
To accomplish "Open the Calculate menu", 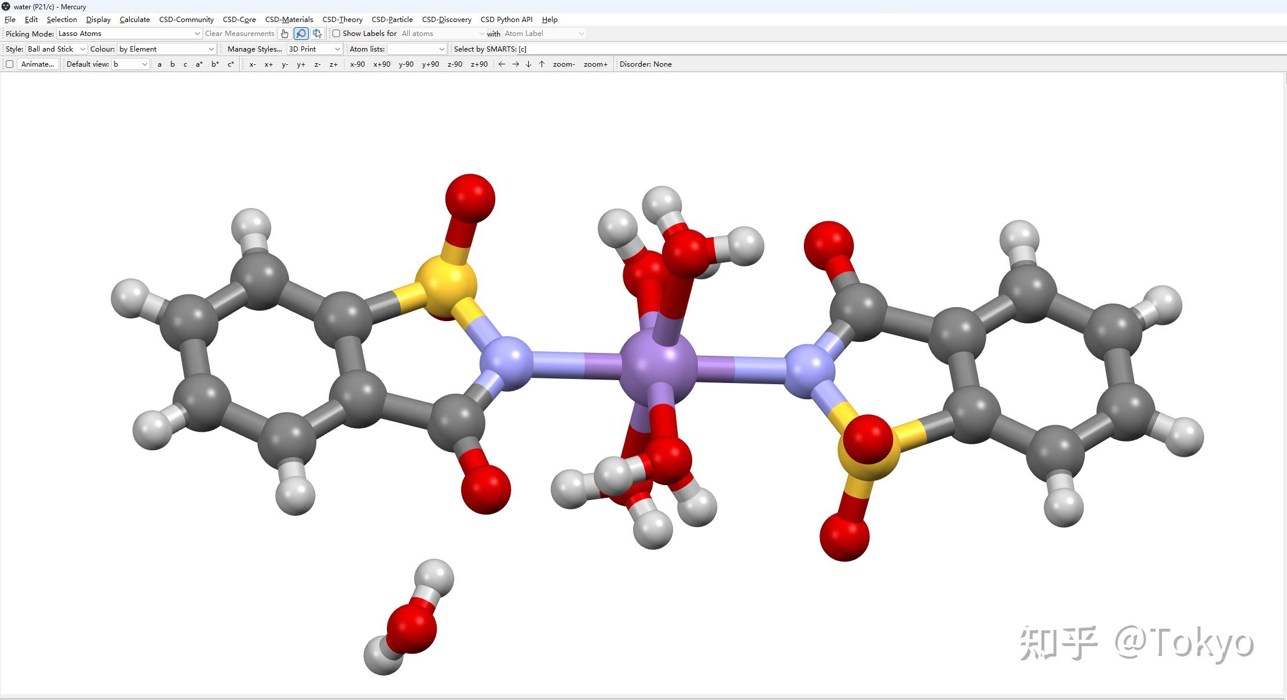I will 134,19.
